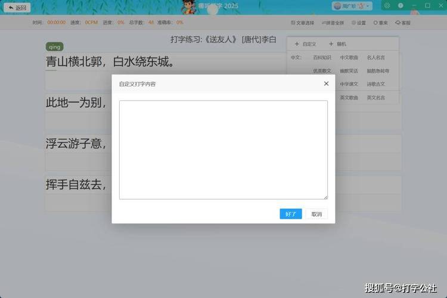
Task: Close the 自定义打字内容 dialog
Action: click(x=326, y=83)
